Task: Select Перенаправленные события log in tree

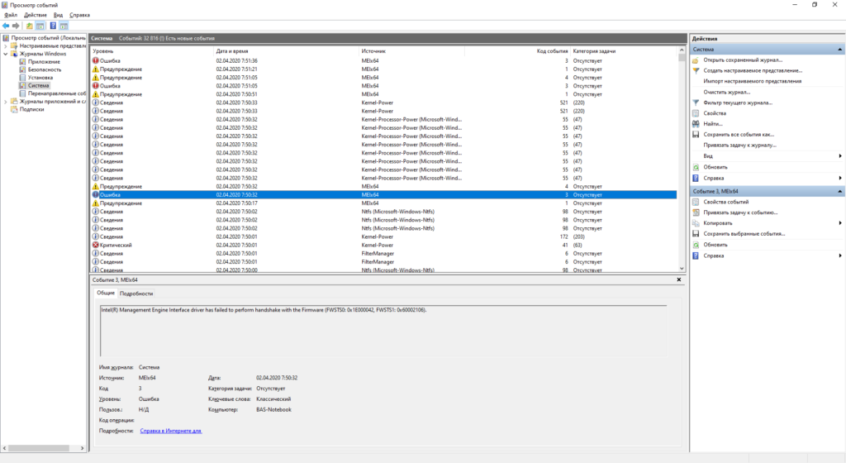Action: (57, 94)
